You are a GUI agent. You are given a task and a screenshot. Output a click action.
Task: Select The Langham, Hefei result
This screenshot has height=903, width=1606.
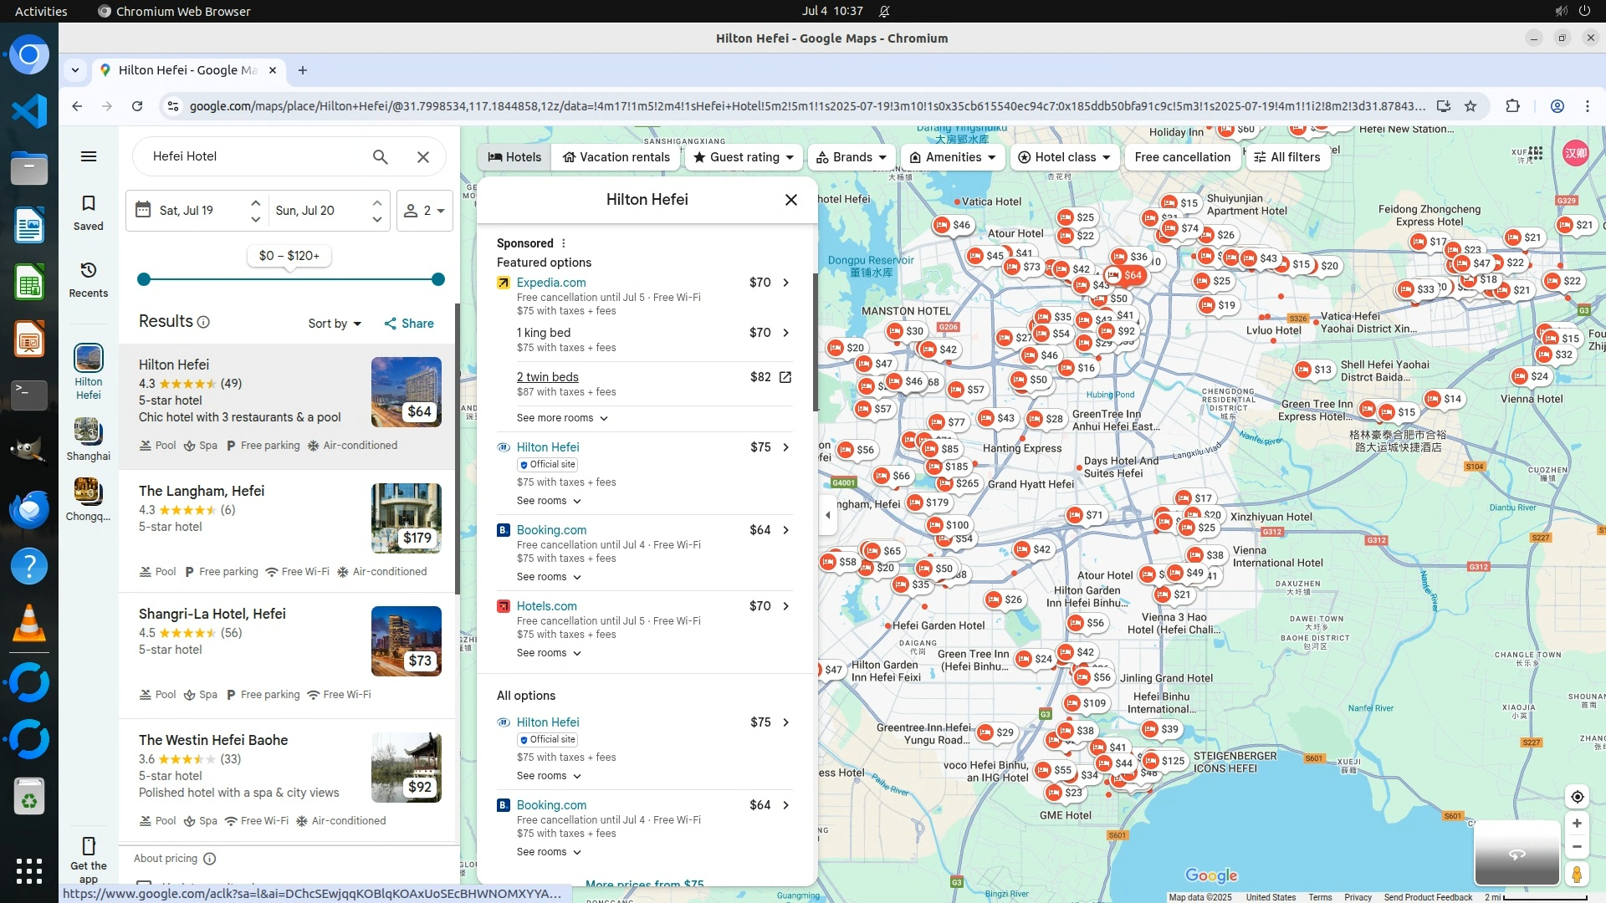click(x=202, y=491)
